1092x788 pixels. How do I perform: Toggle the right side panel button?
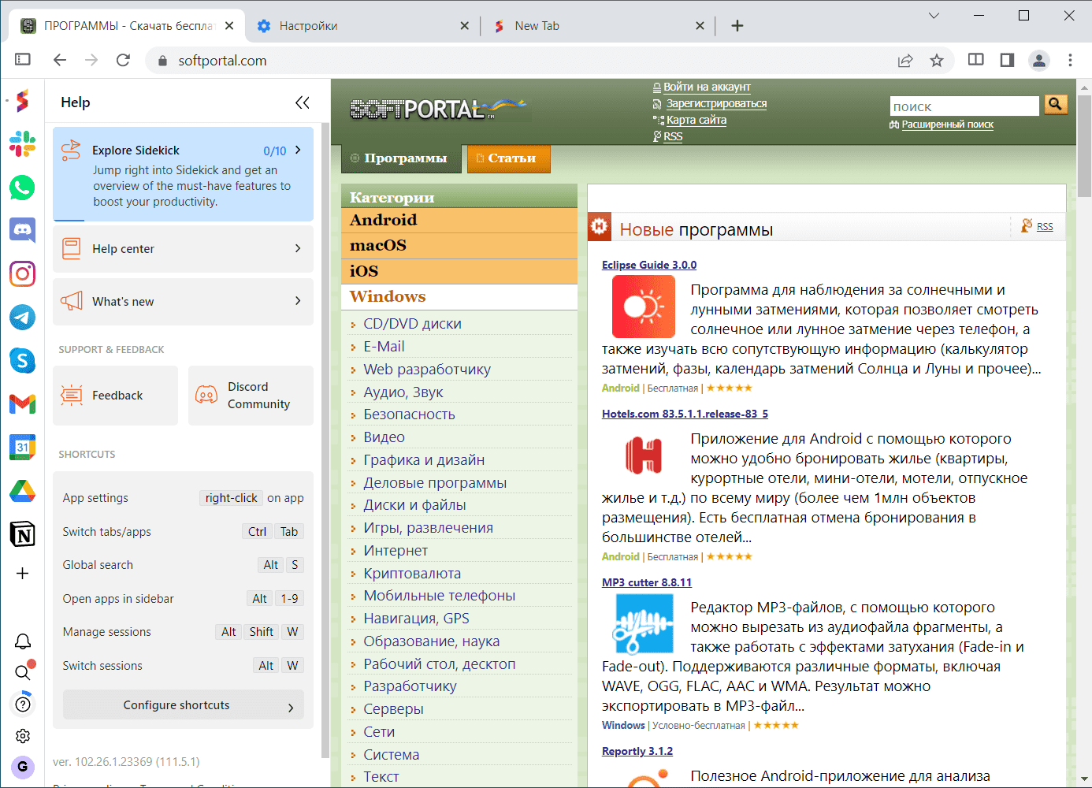click(1007, 60)
